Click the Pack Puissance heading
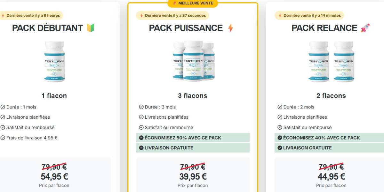 [x=186, y=28]
